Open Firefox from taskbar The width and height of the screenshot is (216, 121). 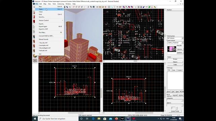pos(116,119)
